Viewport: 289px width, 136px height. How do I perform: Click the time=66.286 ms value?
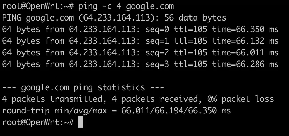click(245, 64)
